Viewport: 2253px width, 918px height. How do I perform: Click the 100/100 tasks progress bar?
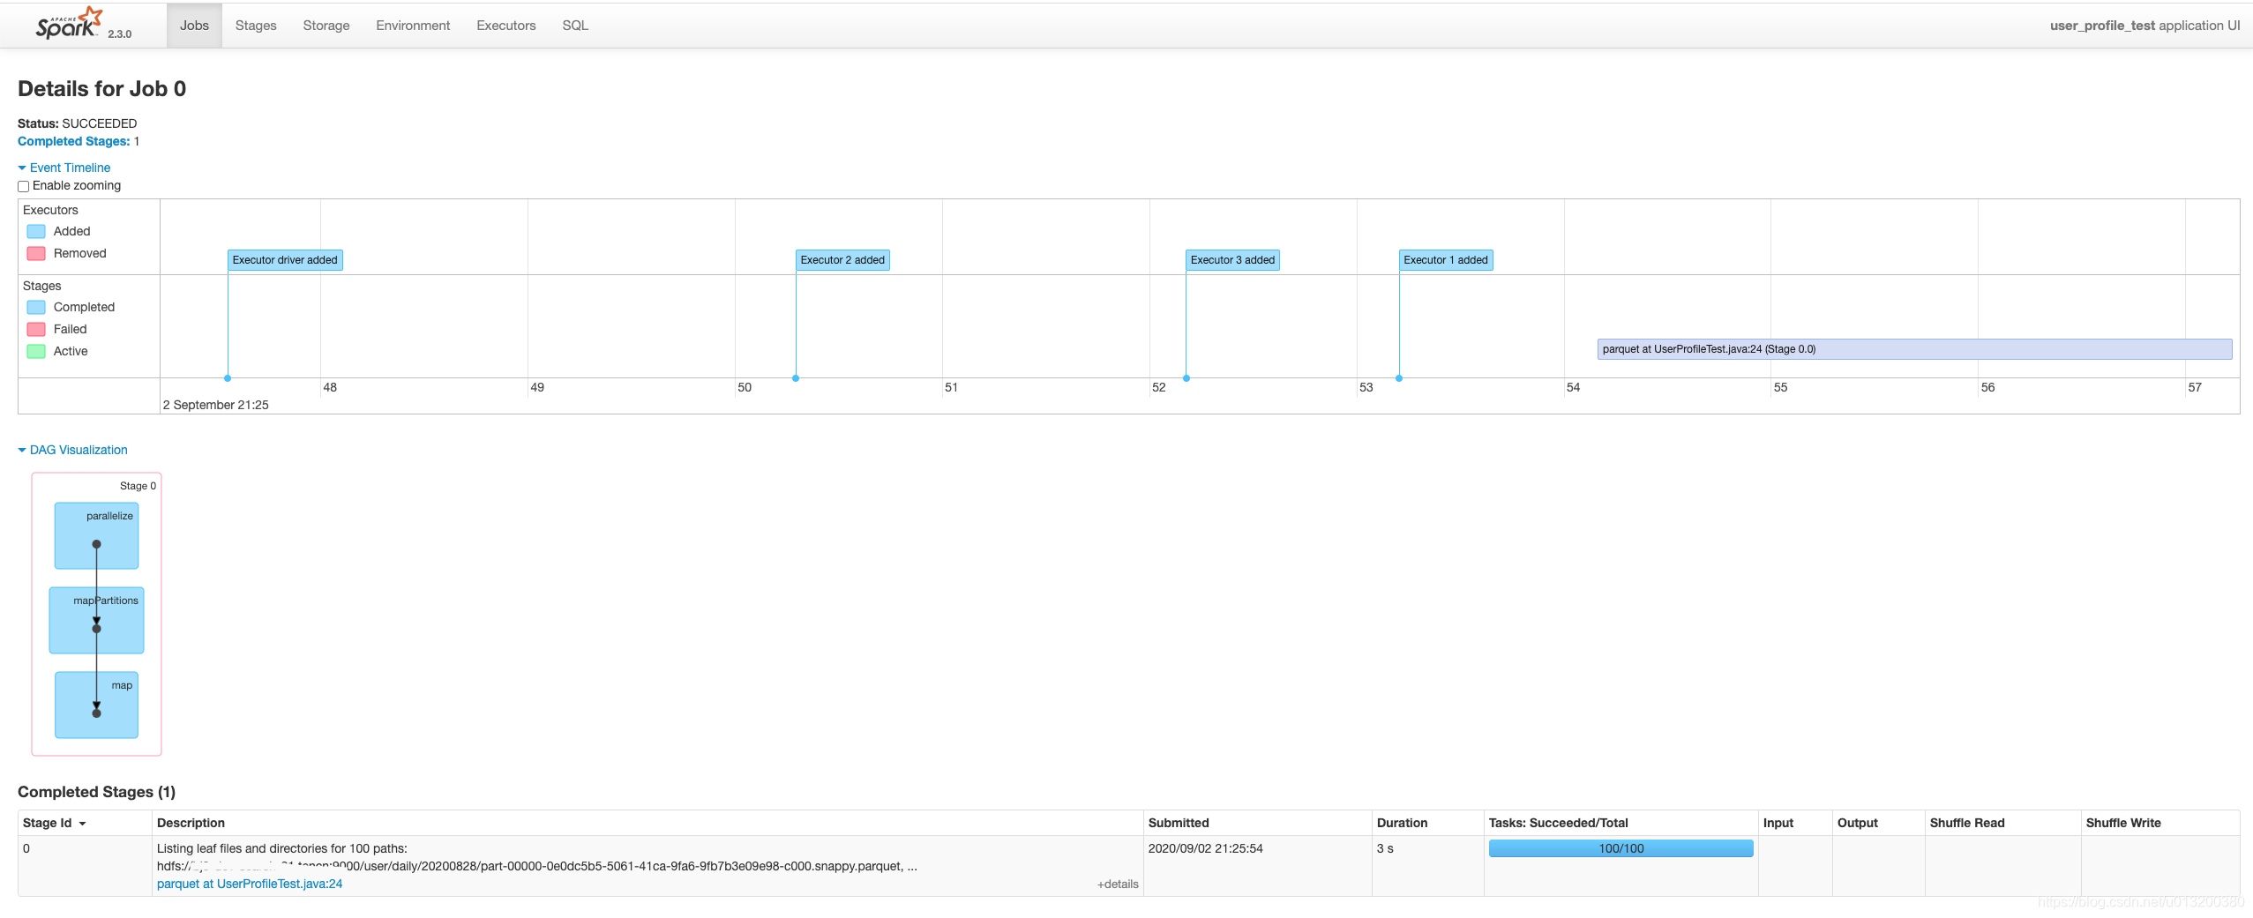point(1621,848)
